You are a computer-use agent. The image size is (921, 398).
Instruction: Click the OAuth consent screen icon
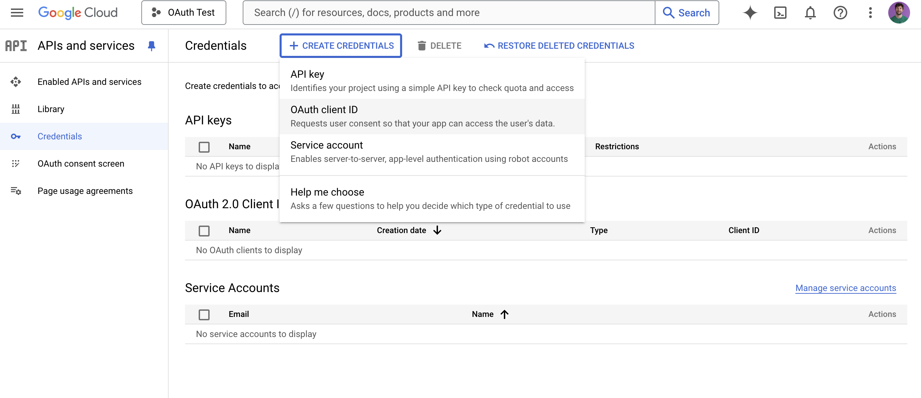[x=16, y=164]
